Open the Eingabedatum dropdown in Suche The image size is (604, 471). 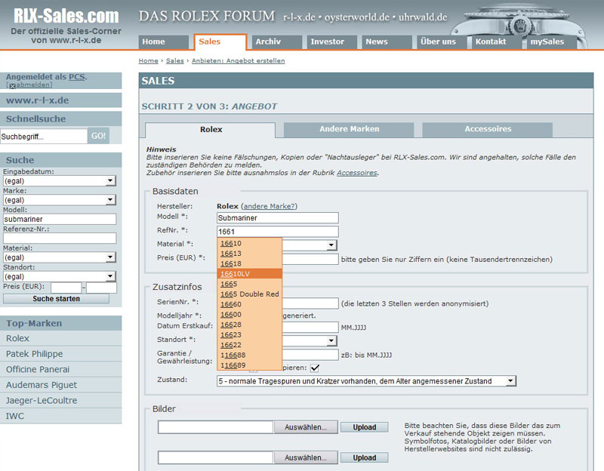point(110,180)
